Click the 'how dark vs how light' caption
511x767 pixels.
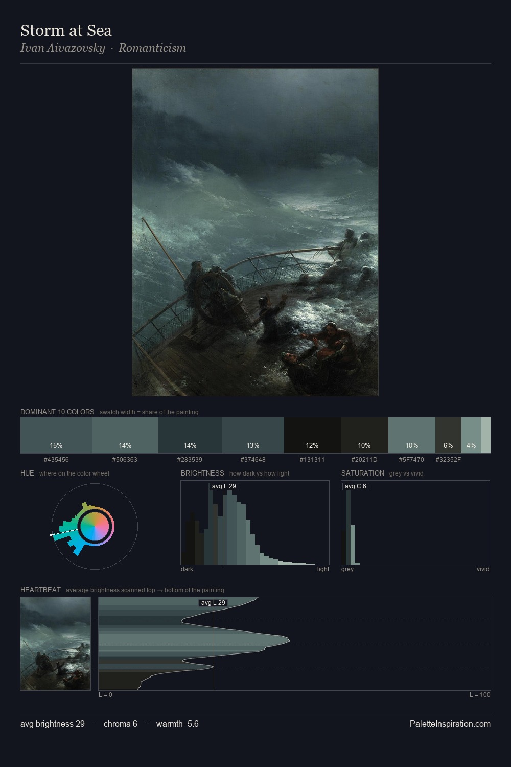tap(259, 473)
